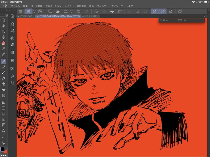The image size is (210, 157).
Task: Click the Invert selected area icon
Action: (x=137, y=11)
